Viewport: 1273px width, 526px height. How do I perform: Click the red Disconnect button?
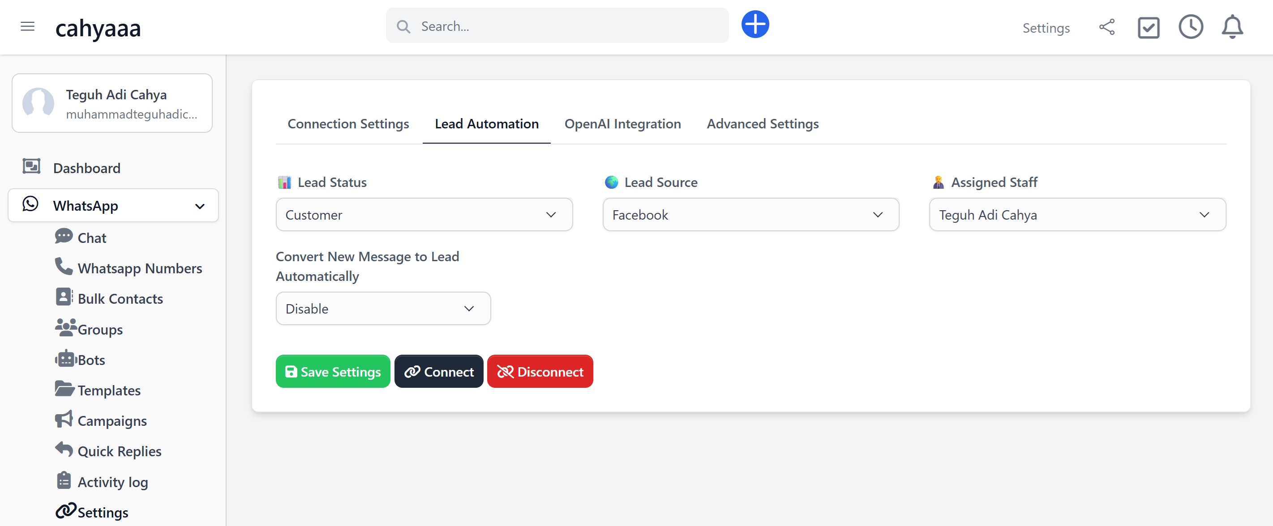click(540, 372)
